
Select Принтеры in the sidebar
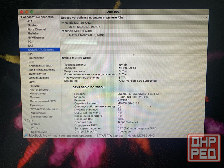coord(37,105)
